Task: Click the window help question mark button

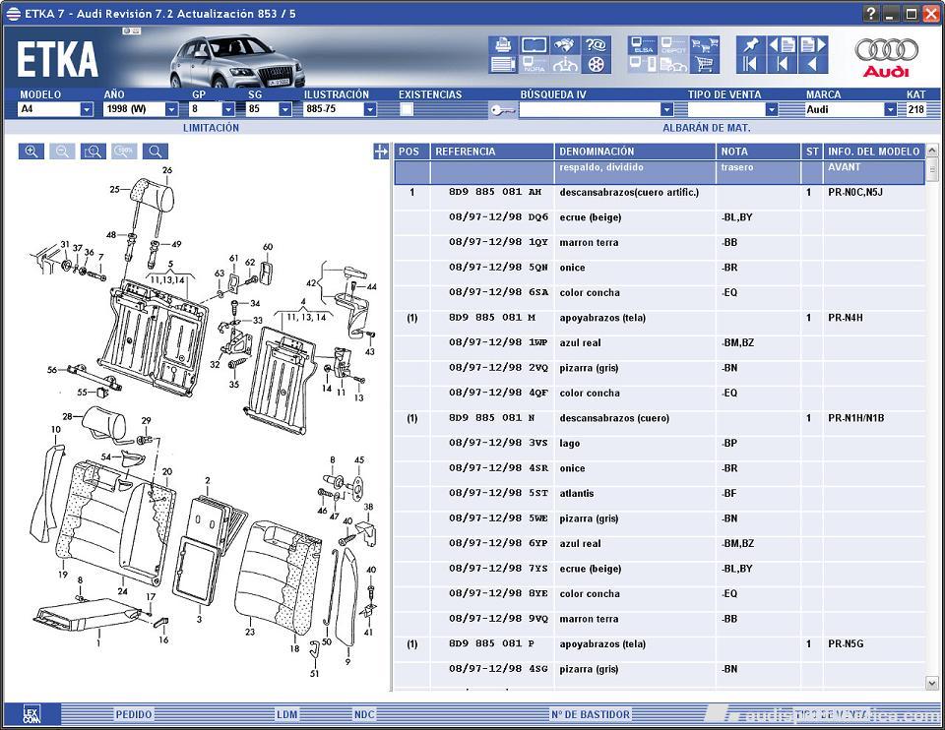Action: (x=870, y=13)
